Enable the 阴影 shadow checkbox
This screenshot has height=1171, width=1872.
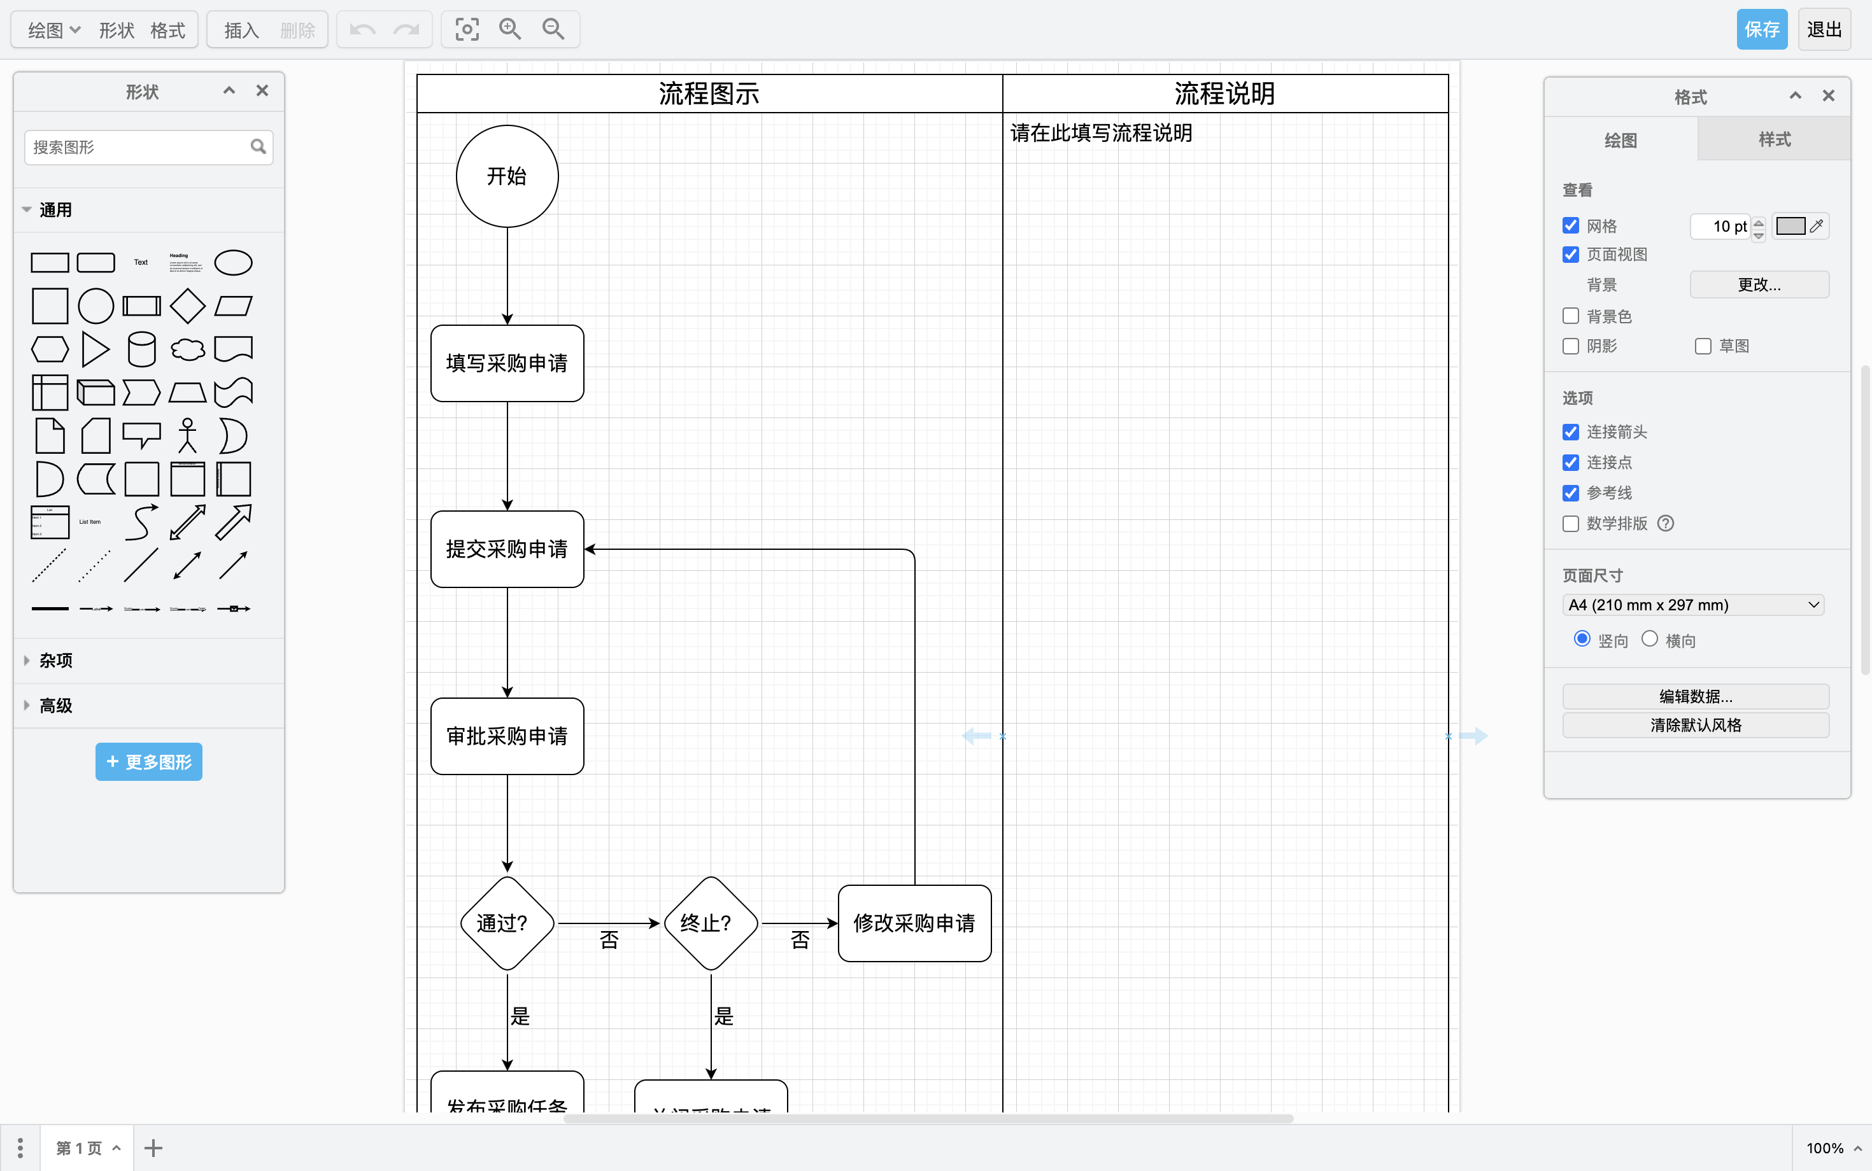pyautogui.click(x=1571, y=346)
